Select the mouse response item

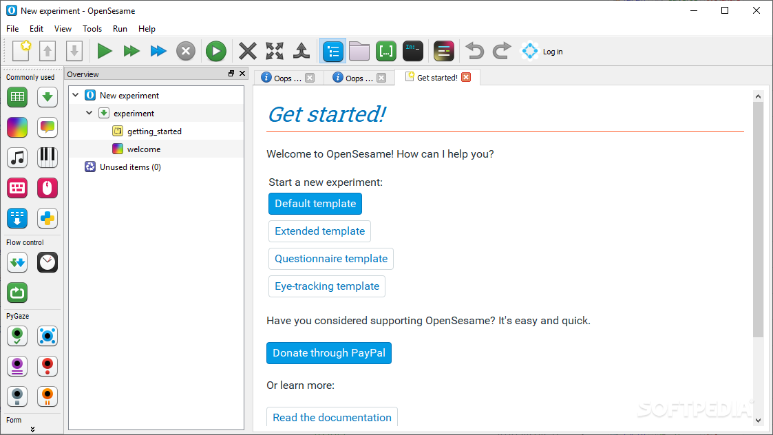point(47,188)
